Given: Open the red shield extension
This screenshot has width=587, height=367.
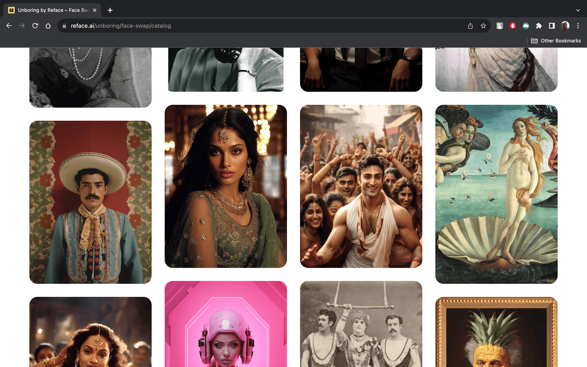Looking at the screenshot, I should pos(513,26).
